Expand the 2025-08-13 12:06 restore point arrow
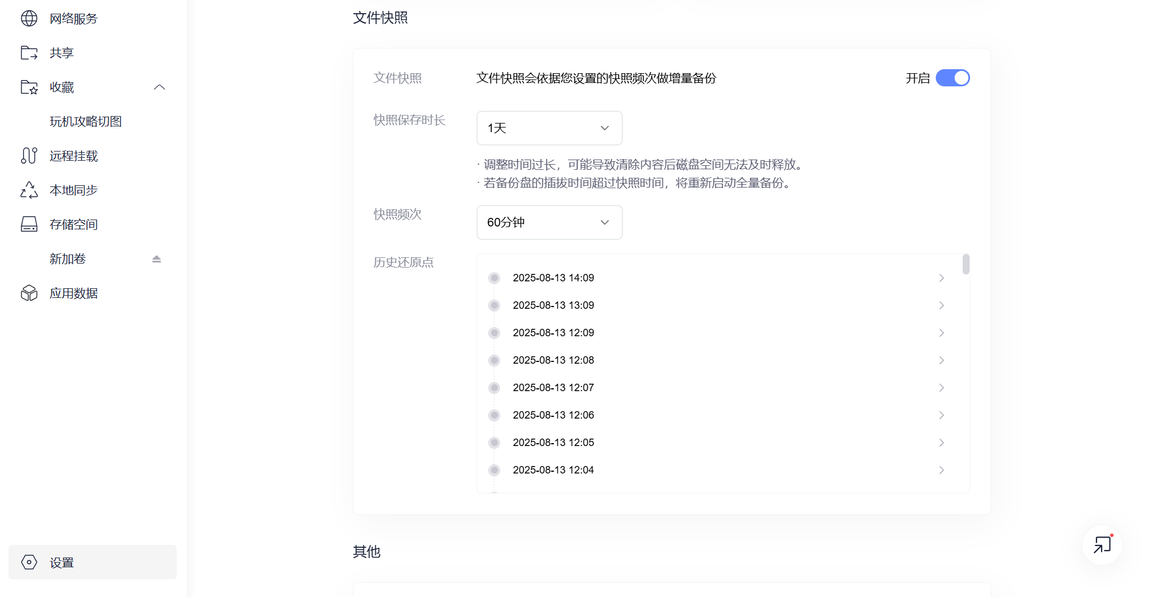The height and width of the screenshot is (597, 1149). pos(941,415)
